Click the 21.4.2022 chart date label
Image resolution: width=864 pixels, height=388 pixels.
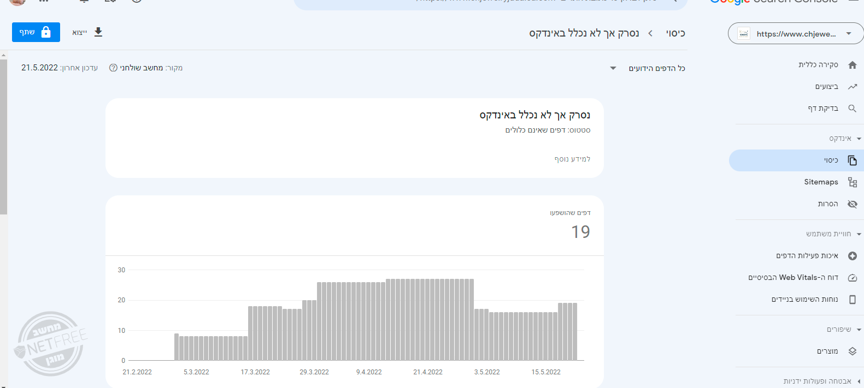click(428, 372)
